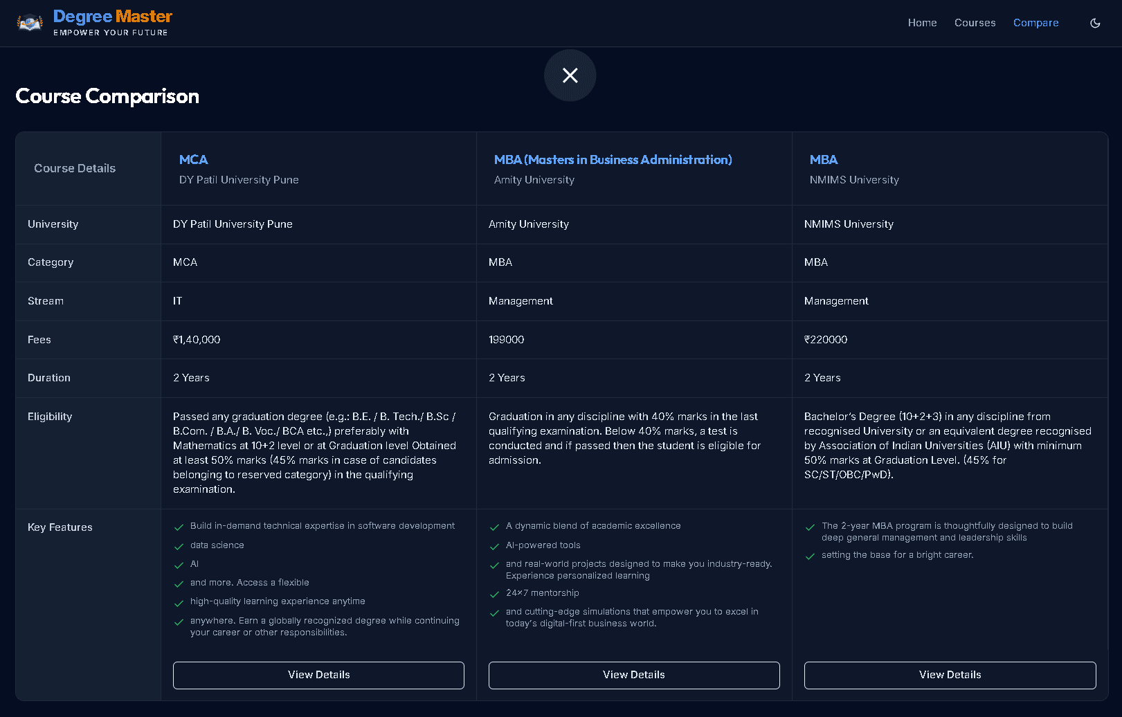Screen dimensions: 1122x717
Task: Click checkmark beside 'data science' feature
Action: tap(179, 547)
